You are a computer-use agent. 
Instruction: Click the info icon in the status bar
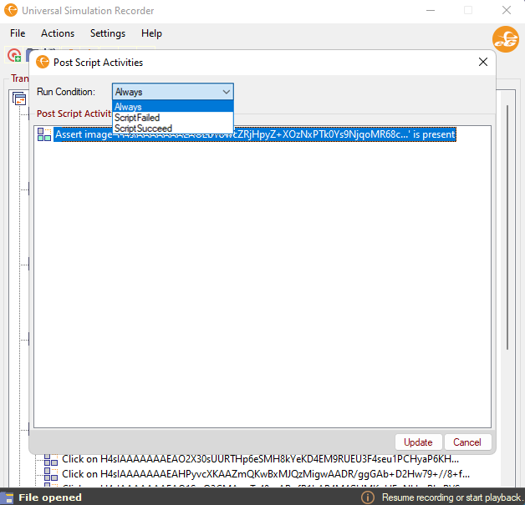(367, 497)
